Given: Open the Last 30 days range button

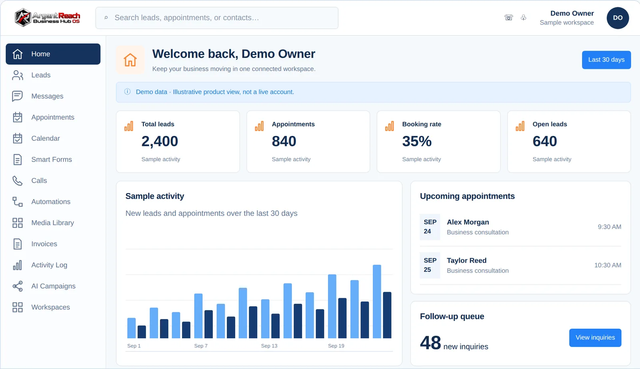Looking at the screenshot, I should pyautogui.click(x=606, y=60).
